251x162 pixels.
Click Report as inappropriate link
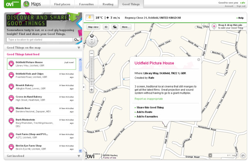(x=149, y=99)
